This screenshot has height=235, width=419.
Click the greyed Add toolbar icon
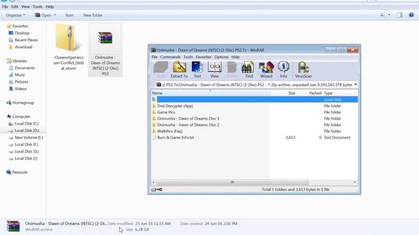pyautogui.click(x=161, y=70)
